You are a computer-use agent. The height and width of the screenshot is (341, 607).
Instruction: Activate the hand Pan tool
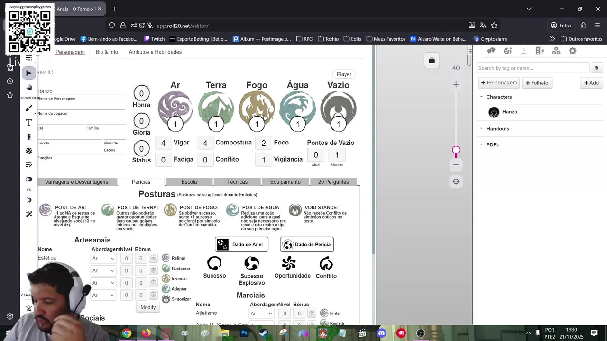[x=29, y=88]
